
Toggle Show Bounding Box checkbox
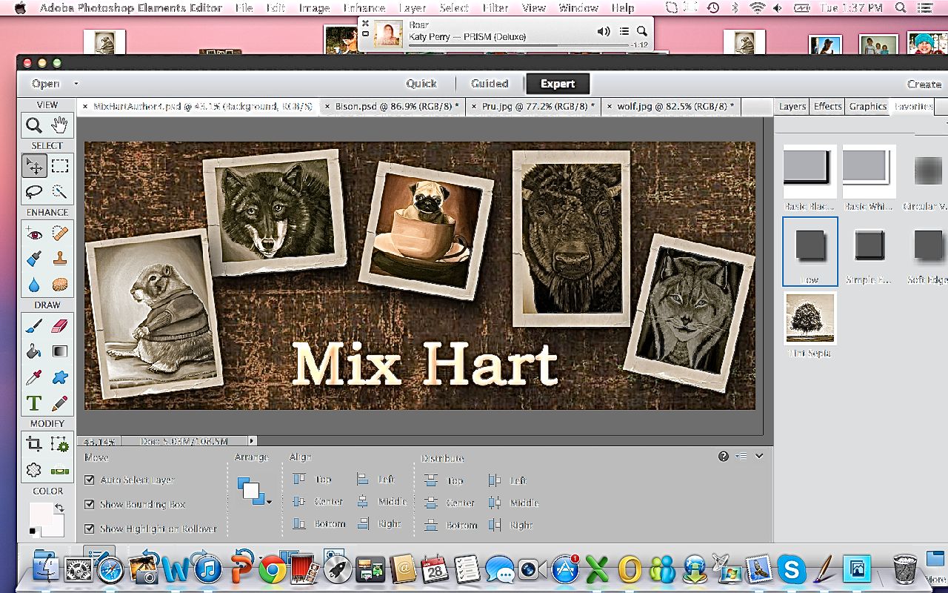click(x=90, y=505)
